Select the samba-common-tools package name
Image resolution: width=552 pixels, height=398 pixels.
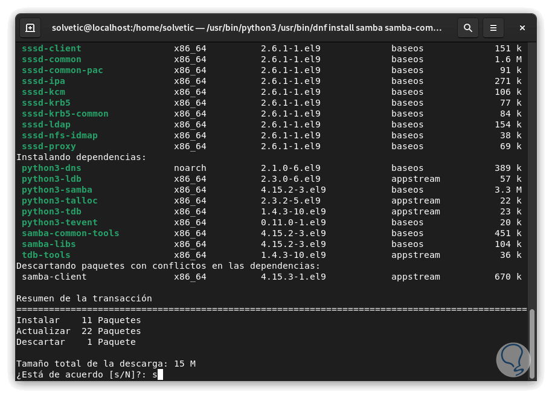tap(71, 233)
